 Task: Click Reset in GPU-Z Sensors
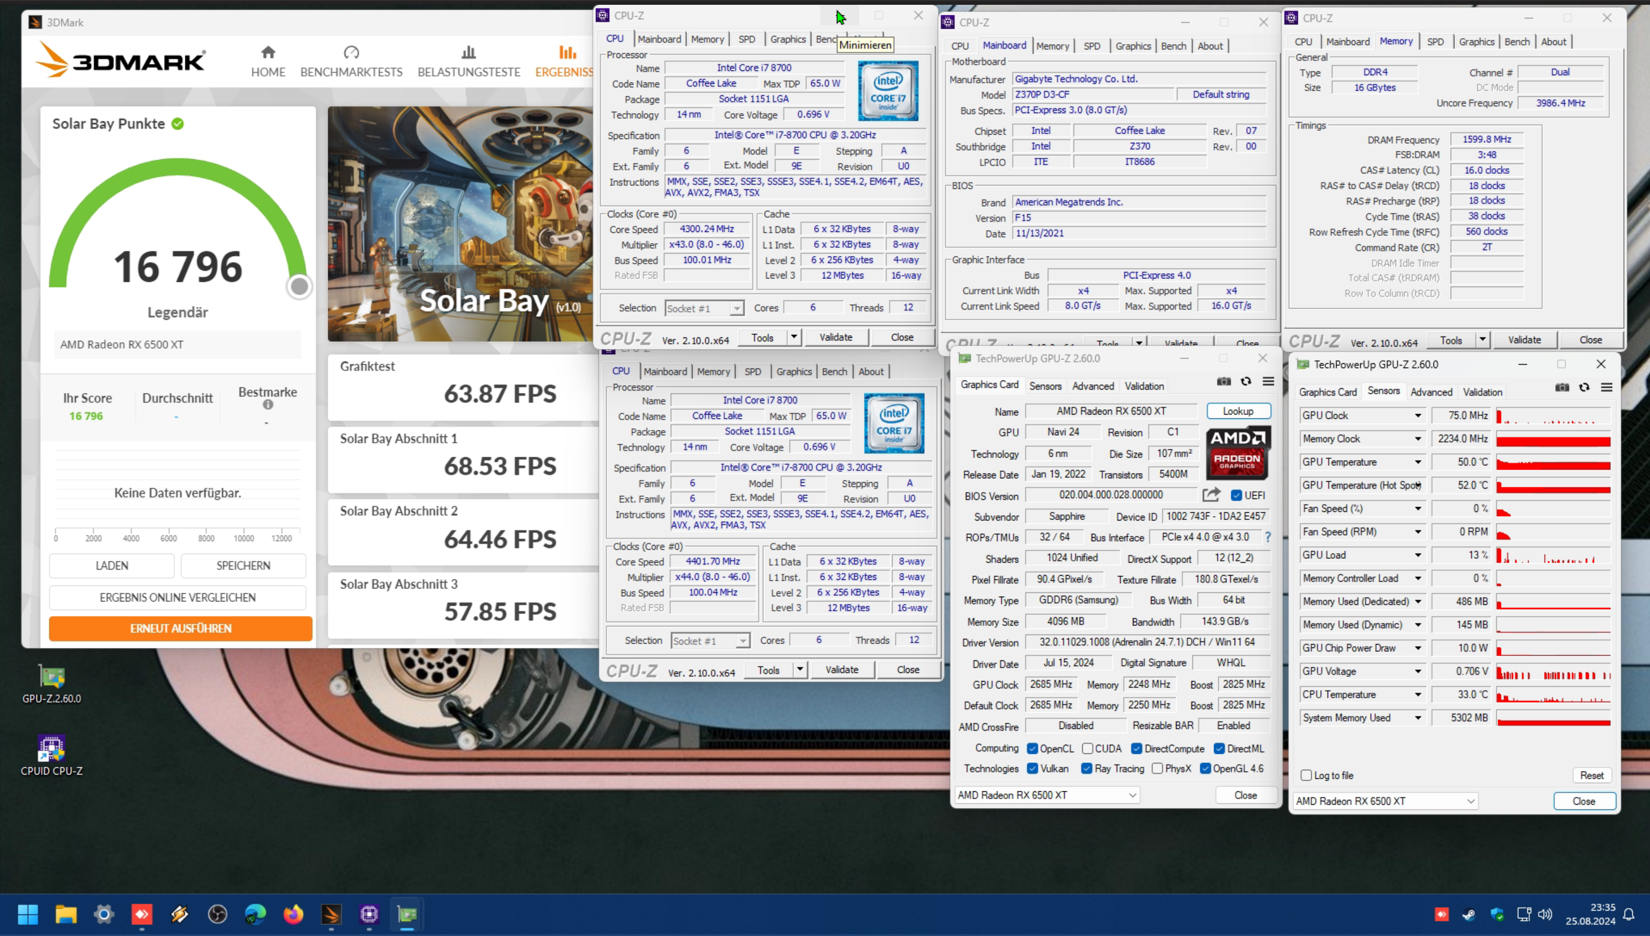(1592, 775)
